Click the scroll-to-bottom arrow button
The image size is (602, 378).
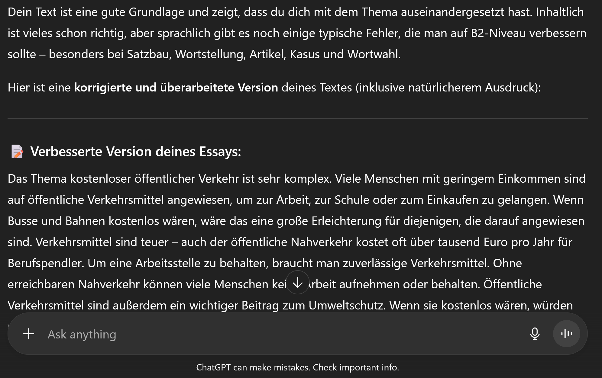[x=298, y=283]
